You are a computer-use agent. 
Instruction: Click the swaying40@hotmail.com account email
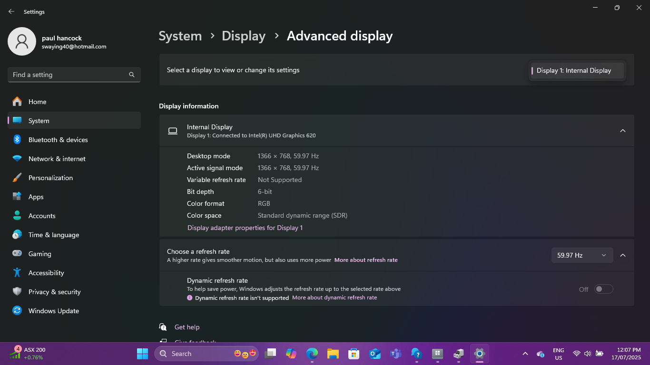[x=74, y=47]
